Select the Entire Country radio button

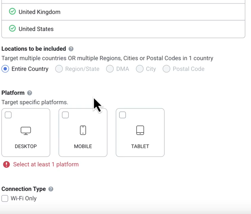tap(5, 69)
